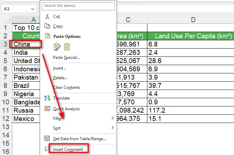Viewport: 234px width, 155px height.
Task: Select row 15 header
Action: tap(6, 143)
